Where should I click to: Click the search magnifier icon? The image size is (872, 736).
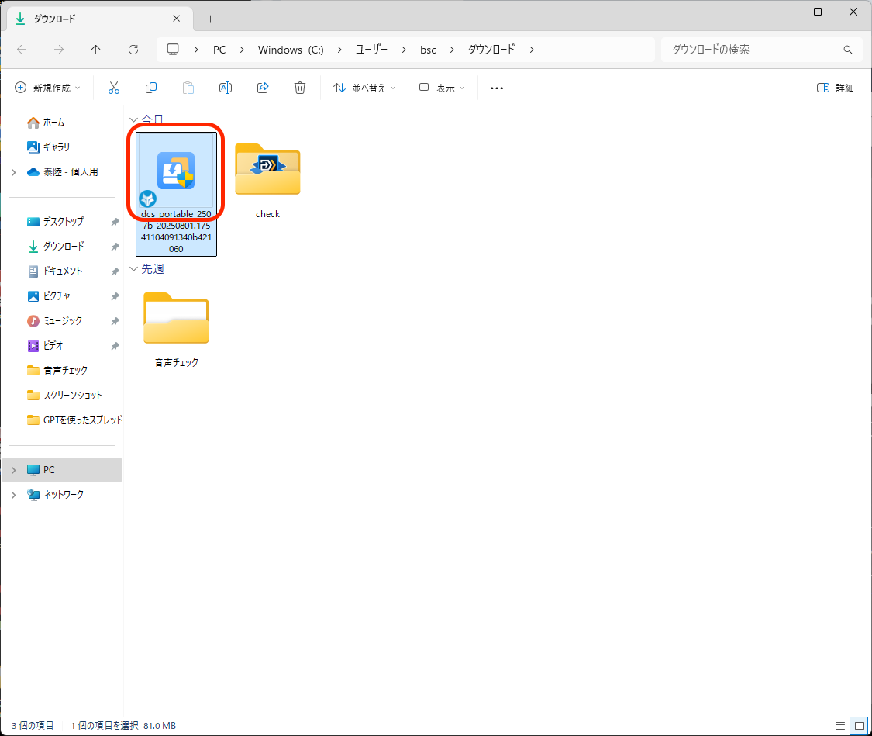847,50
